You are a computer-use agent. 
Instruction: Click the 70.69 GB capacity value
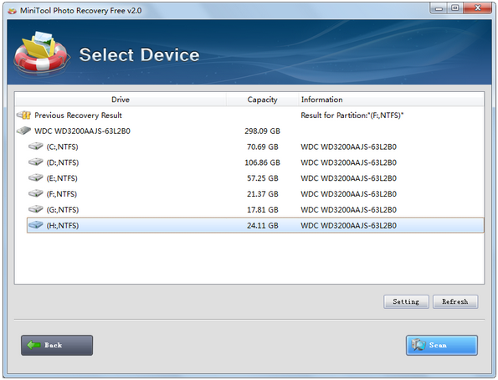(x=263, y=146)
